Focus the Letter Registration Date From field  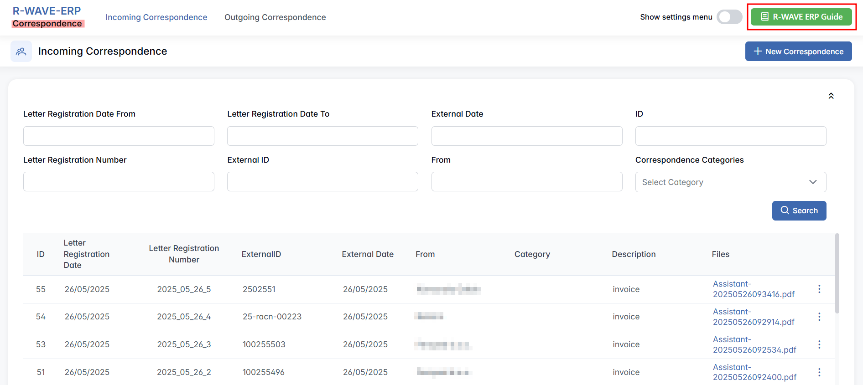pos(119,136)
